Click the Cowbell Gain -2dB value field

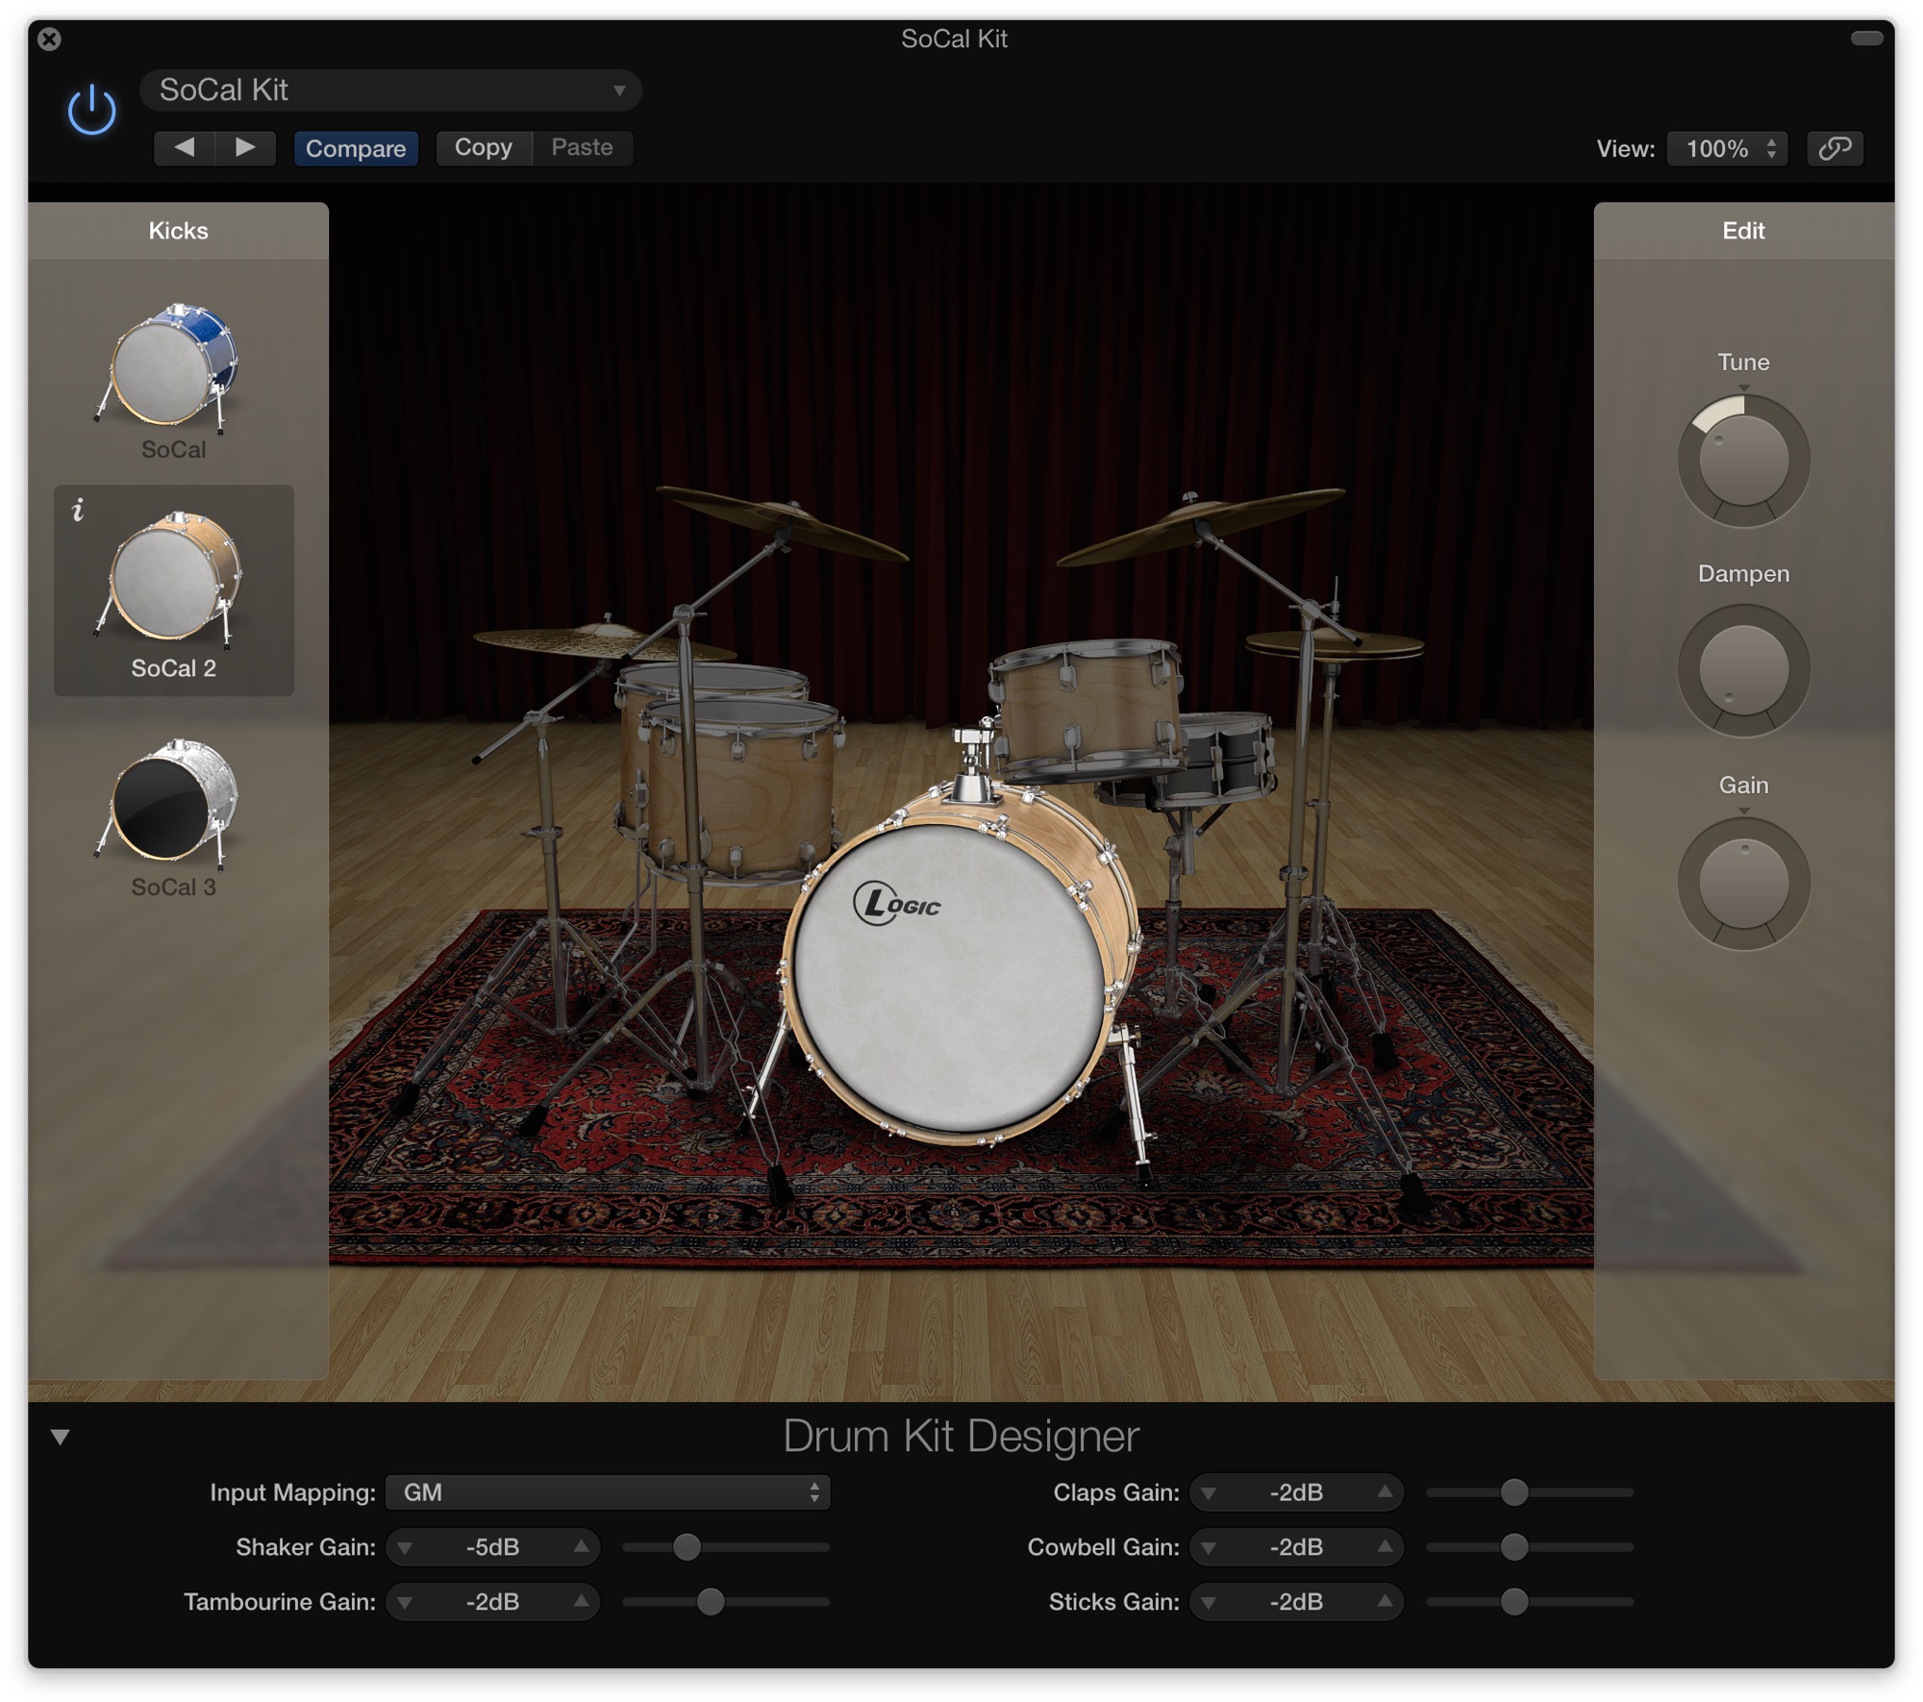(x=1297, y=1547)
